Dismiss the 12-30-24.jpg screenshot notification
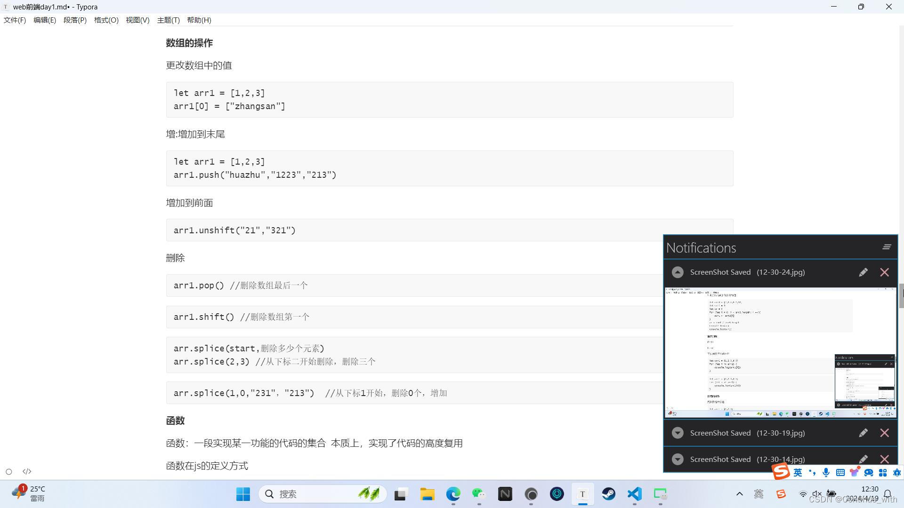This screenshot has width=904, height=508. point(884,272)
